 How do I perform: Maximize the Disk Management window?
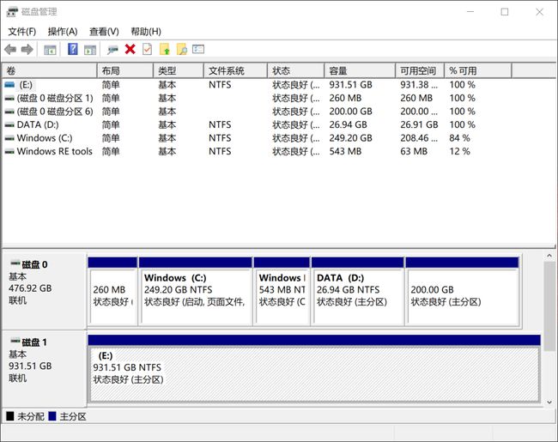coord(505,12)
